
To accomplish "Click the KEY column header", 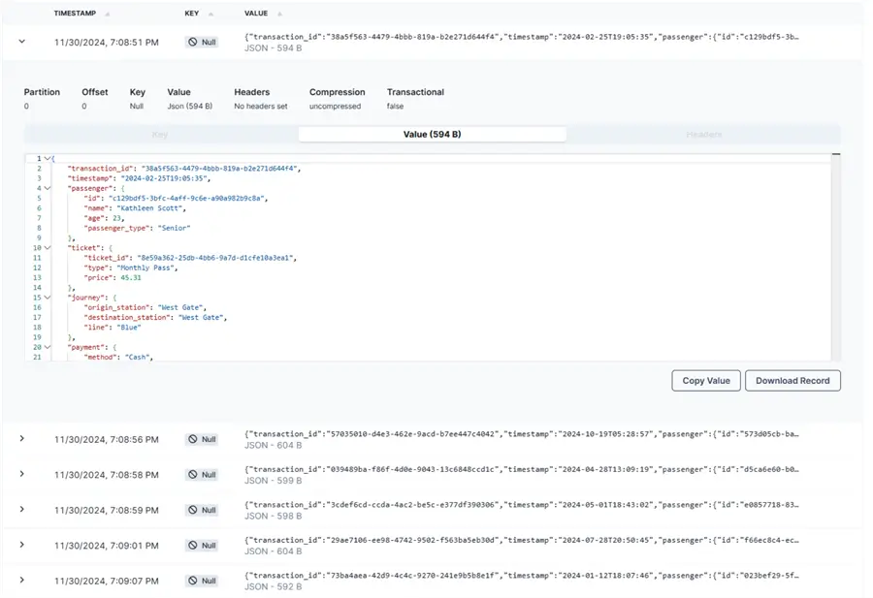I will tap(192, 14).
